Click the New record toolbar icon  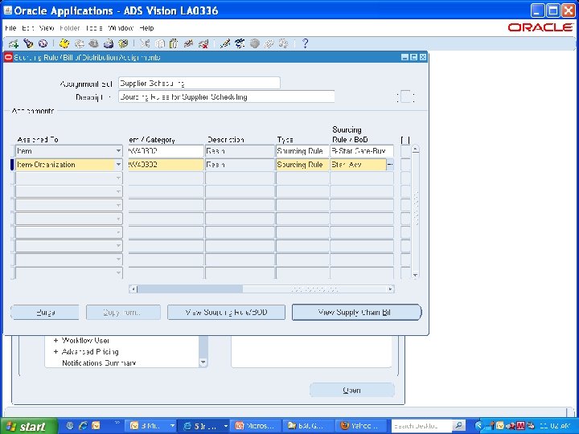pos(14,44)
